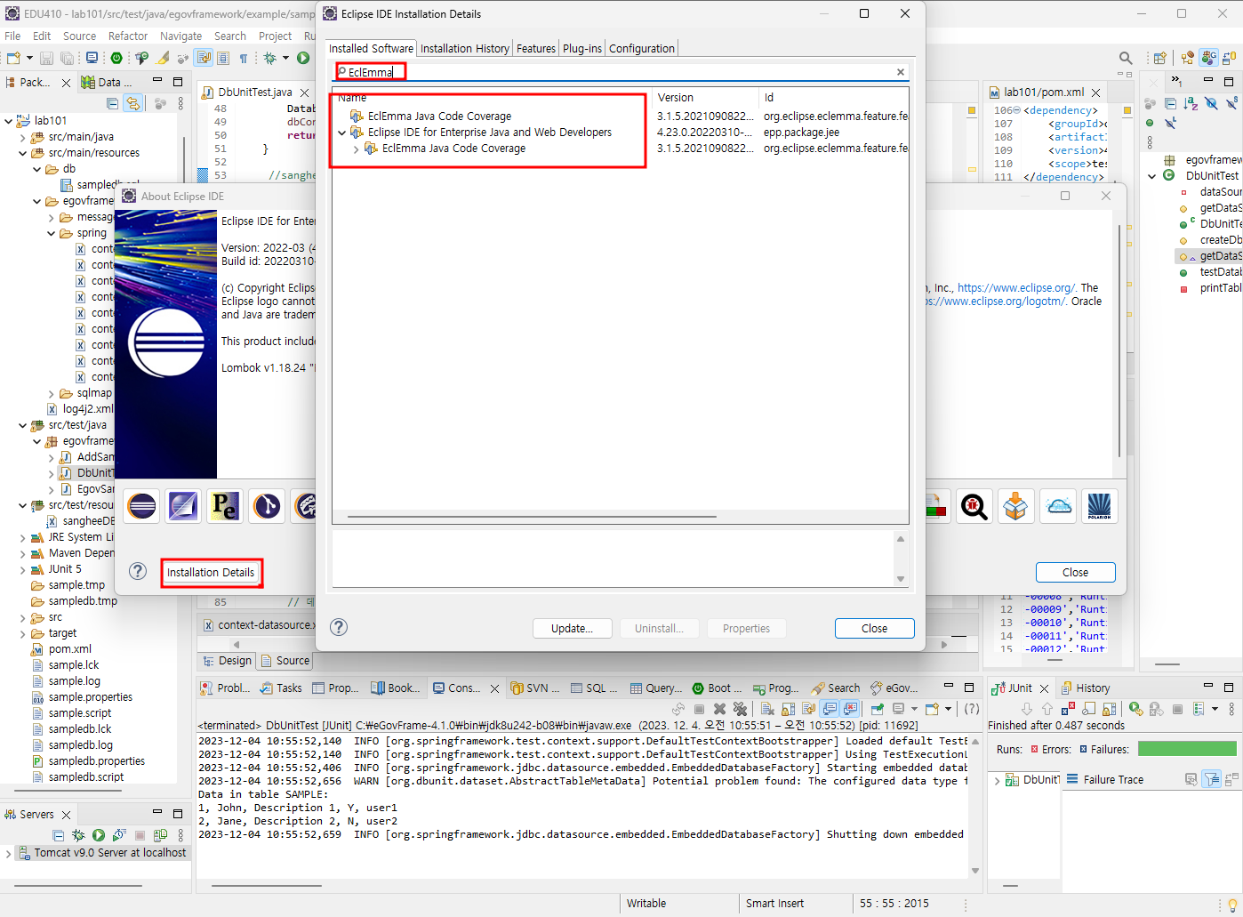Click Close in About Eclipse IDE dialog
This screenshot has width=1243, height=917.
pos(1076,572)
